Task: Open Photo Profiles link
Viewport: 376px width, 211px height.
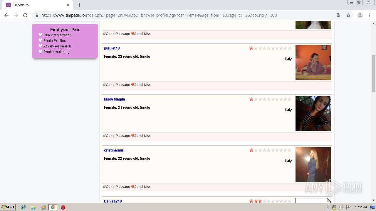Action: [55, 41]
